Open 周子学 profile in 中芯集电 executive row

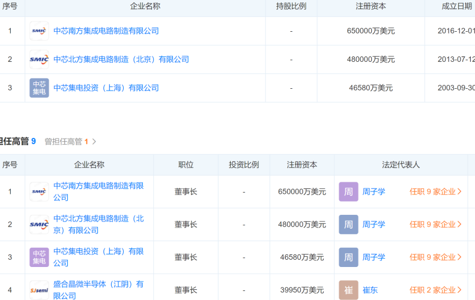[x=374, y=257]
